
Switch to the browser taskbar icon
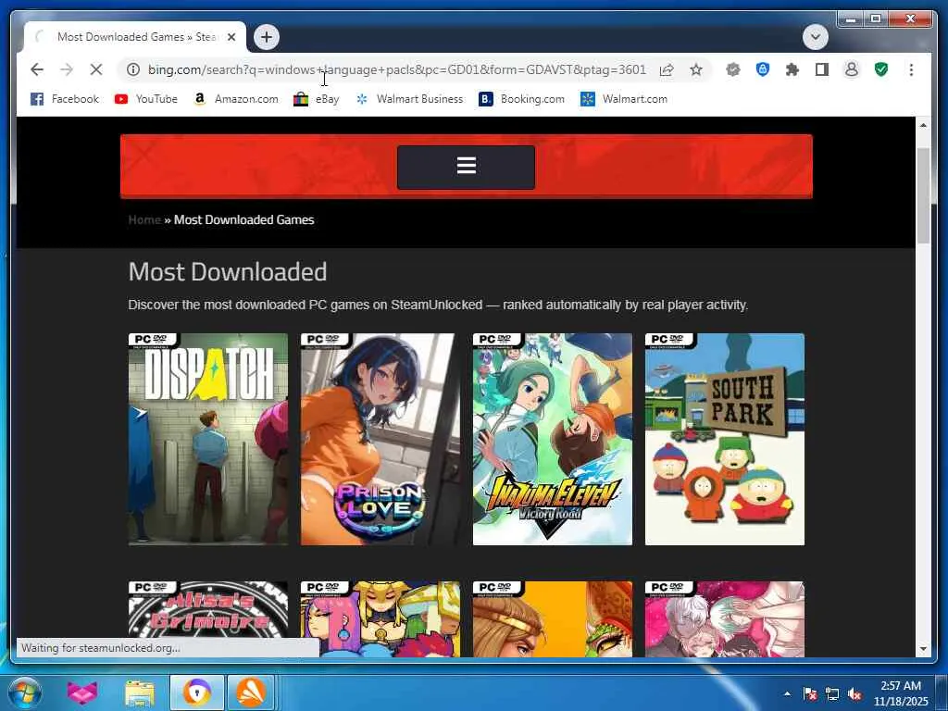pyautogui.click(x=196, y=692)
